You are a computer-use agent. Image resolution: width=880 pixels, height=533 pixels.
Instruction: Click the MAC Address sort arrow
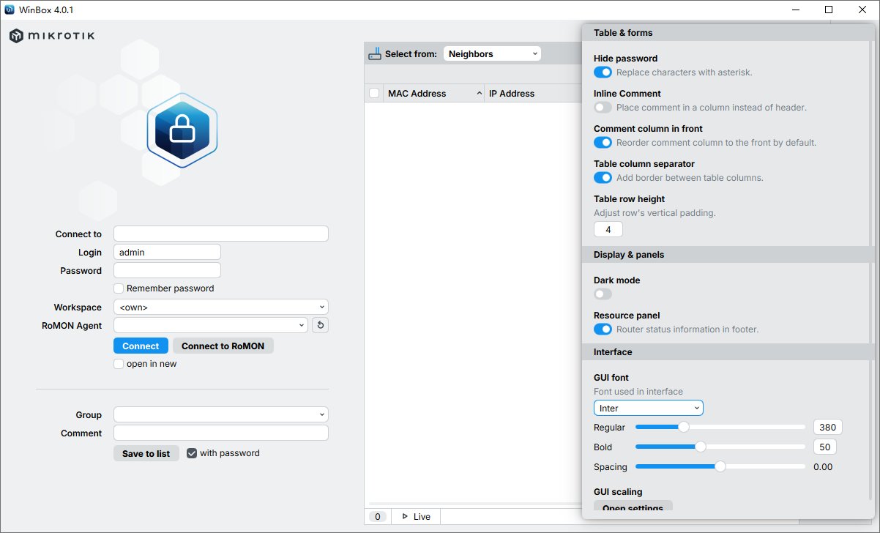pos(479,94)
